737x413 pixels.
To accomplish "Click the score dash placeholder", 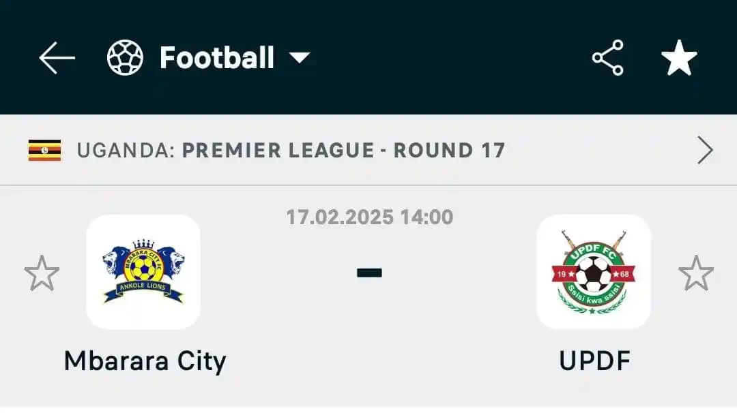I will (x=369, y=272).
